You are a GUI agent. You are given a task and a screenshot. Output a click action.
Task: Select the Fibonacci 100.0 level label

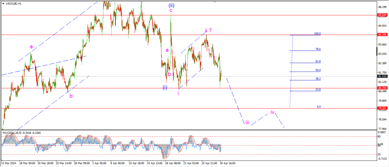(317, 33)
